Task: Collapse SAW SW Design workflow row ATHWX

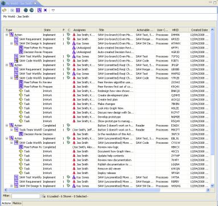Action: point(11,43)
